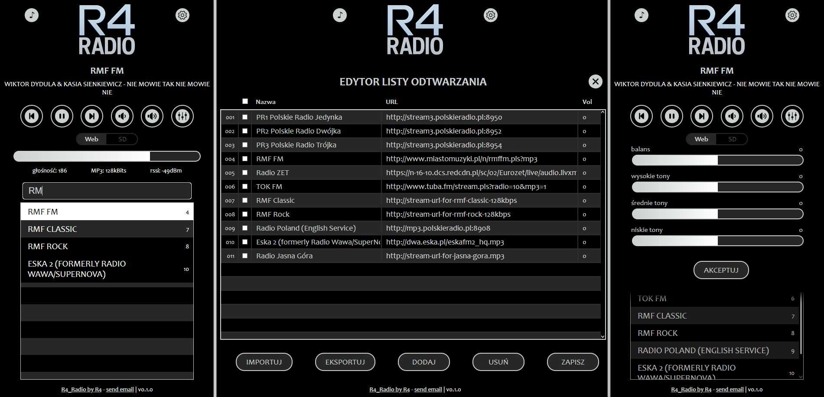Select Web source in left panel
The image size is (824, 397).
coord(91,139)
